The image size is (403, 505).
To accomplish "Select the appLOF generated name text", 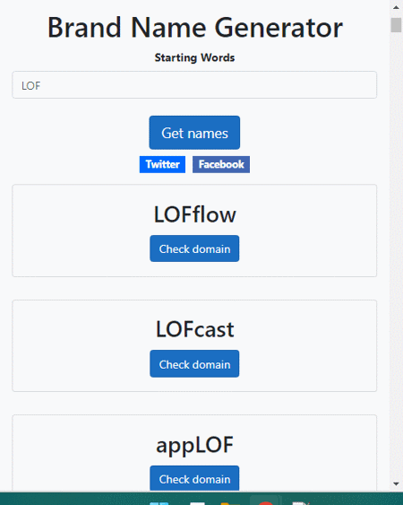I will [x=194, y=445].
